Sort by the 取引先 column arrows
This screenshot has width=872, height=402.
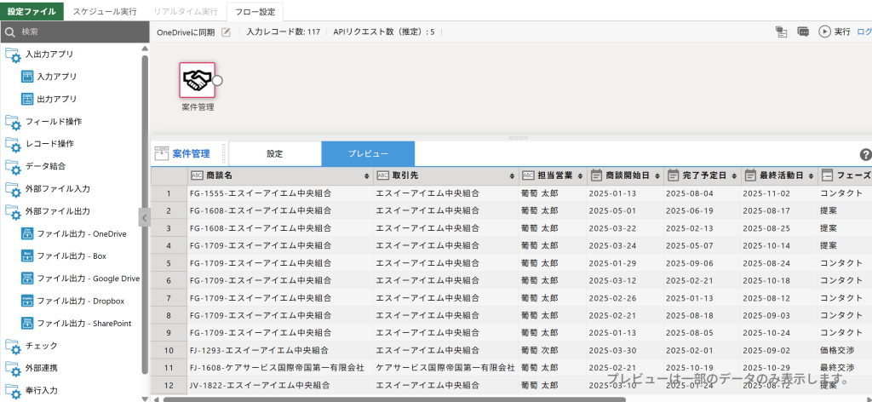click(512, 175)
